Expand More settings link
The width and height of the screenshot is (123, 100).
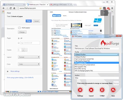[15, 71]
